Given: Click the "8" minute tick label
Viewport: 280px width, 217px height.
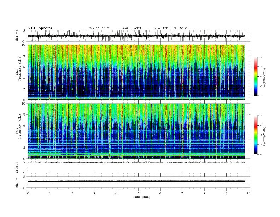Looking at the screenshot, I should tap(204, 193).
